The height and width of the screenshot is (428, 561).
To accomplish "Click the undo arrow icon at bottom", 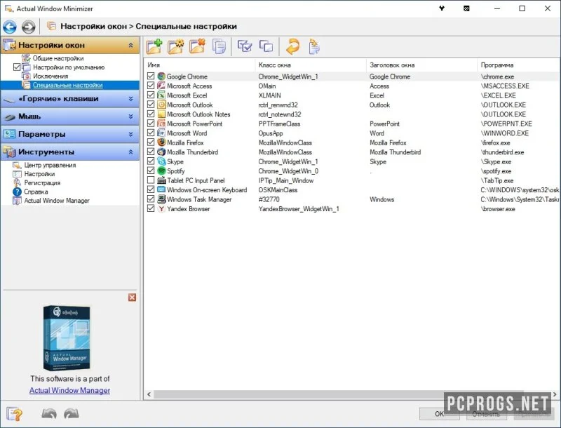I will click(x=49, y=414).
